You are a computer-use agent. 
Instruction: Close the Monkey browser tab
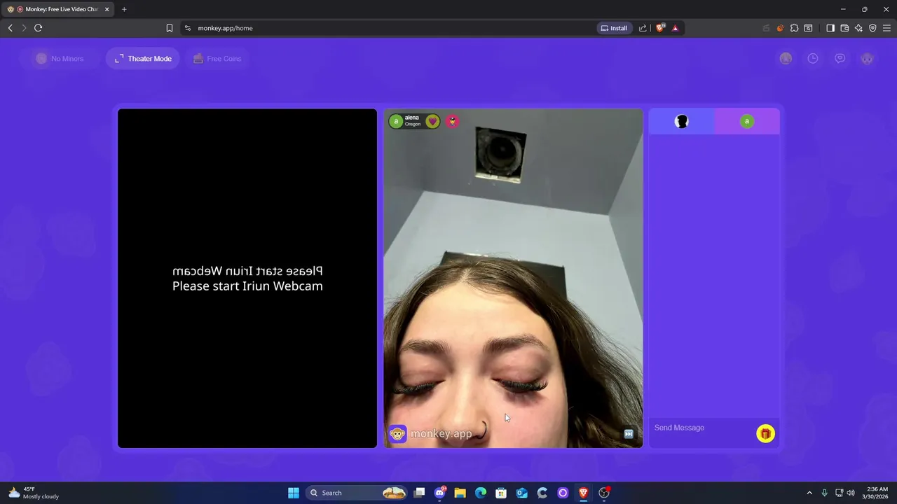pyautogui.click(x=107, y=9)
